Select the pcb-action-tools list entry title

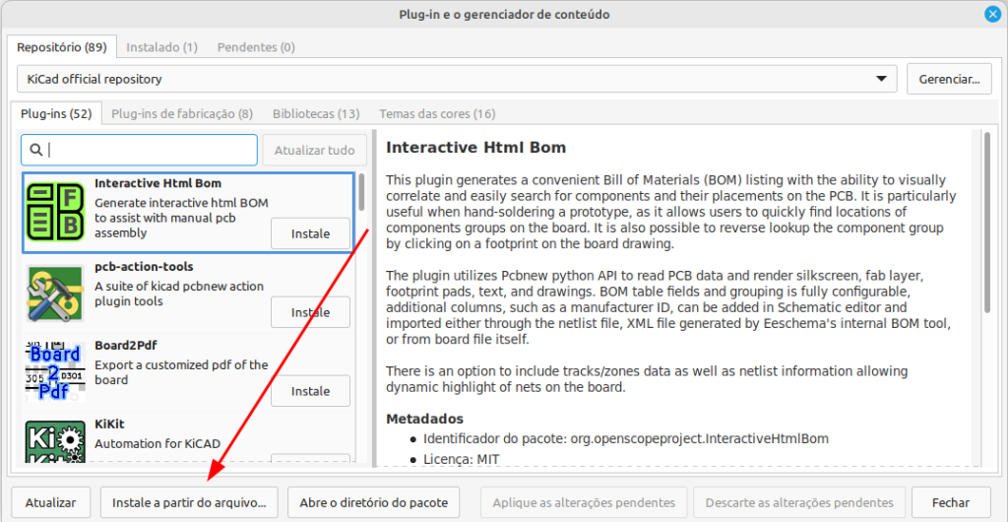click(144, 266)
